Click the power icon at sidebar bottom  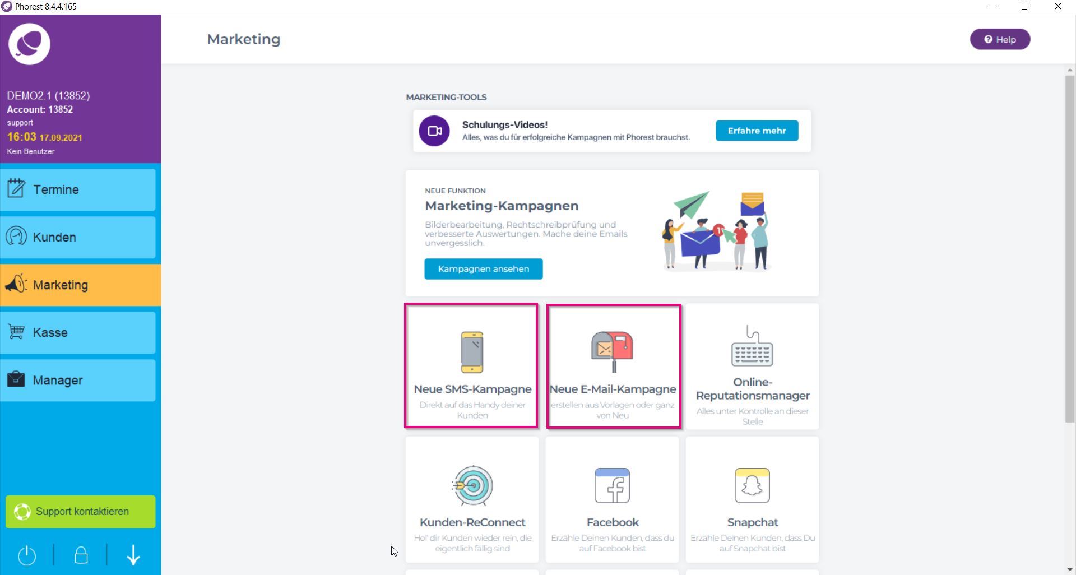pos(27,555)
